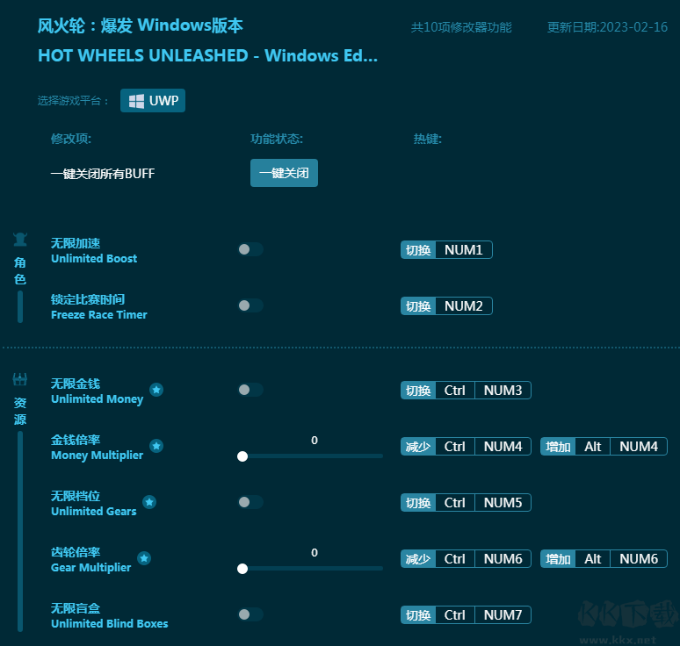Click the star icon beside Money Multiplier
This screenshot has width=680, height=646.
click(156, 446)
